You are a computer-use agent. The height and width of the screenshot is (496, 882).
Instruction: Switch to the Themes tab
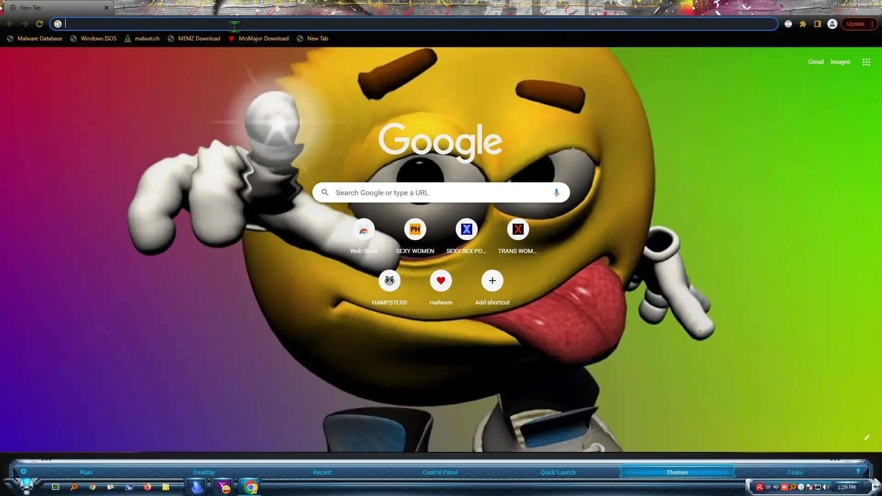pyautogui.click(x=677, y=472)
